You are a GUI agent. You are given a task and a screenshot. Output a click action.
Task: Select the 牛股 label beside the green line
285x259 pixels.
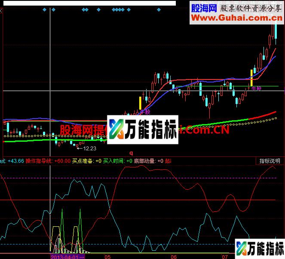pyautogui.click(x=256, y=89)
